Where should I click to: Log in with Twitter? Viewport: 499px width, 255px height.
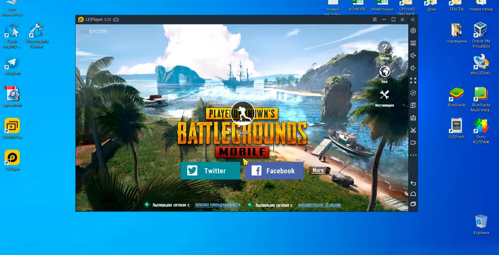[x=211, y=171]
